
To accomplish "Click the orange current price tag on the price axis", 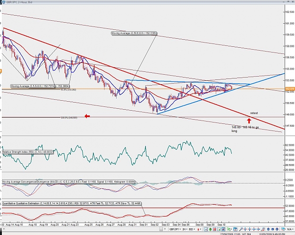I will point(290,89).
